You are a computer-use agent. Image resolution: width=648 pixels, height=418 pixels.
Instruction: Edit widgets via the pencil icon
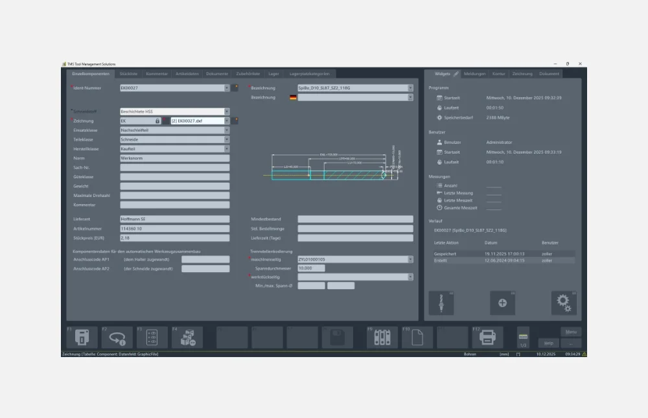tap(456, 74)
